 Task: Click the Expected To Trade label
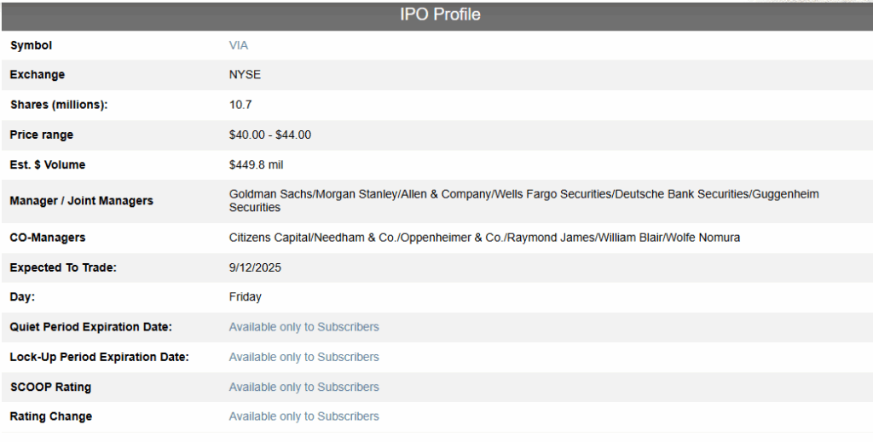point(63,267)
